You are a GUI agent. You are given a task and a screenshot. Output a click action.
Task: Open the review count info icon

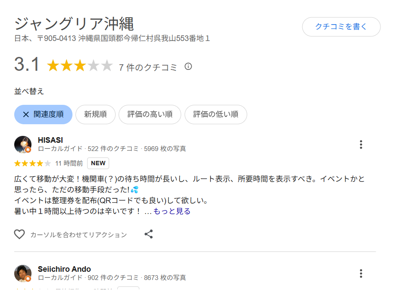(x=188, y=66)
